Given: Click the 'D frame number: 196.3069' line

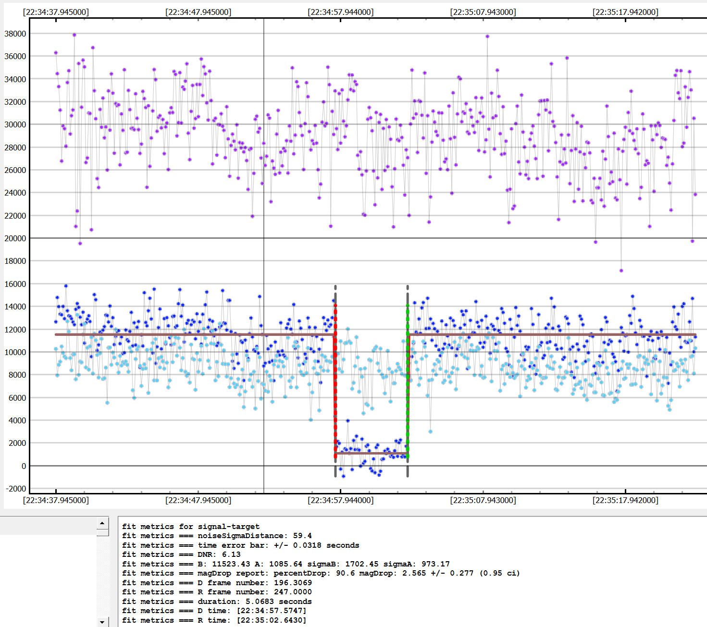Looking at the screenshot, I should tap(217, 583).
